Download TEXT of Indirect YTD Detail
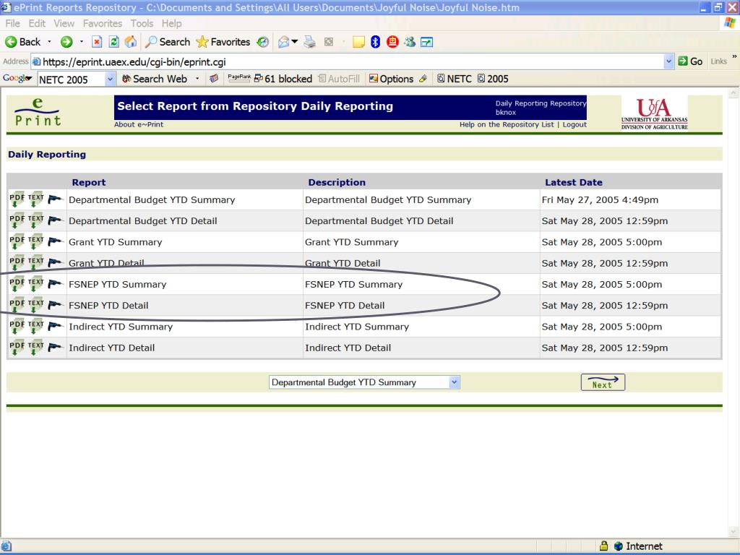740x555 pixels. pyautogui.click(x=36, y=348)
